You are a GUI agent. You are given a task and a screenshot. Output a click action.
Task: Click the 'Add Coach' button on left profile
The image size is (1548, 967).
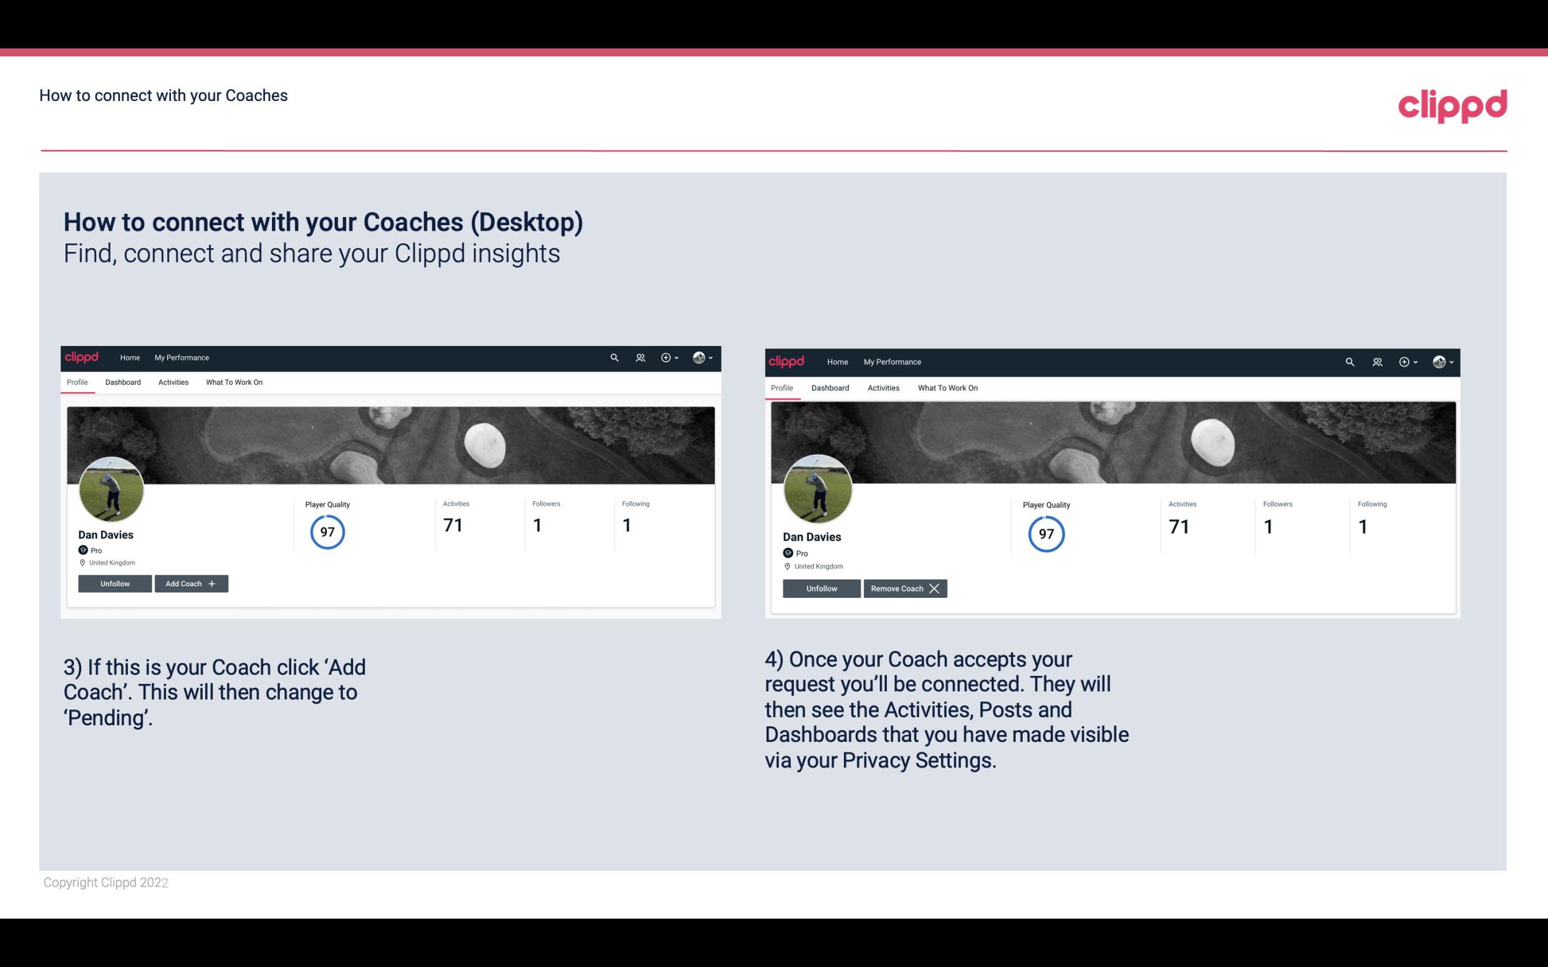(x=191, y=583)
